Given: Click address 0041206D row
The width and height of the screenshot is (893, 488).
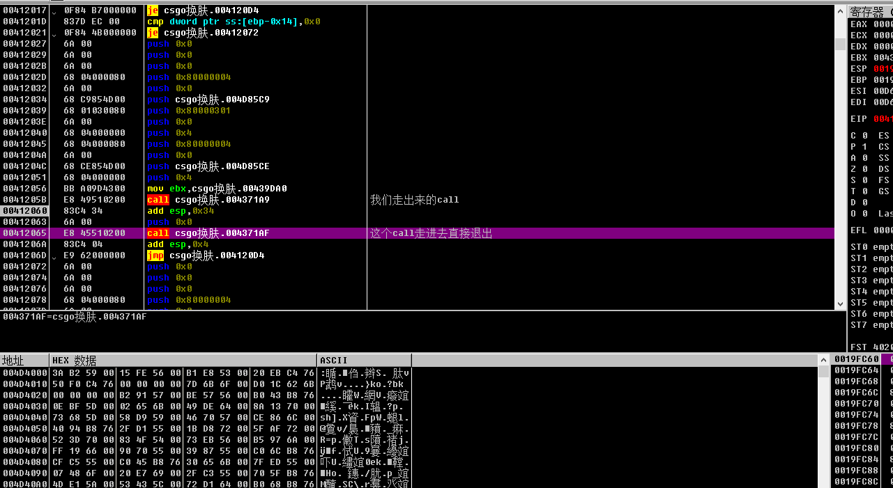Looking at the screenshot, I should [24, 255].
